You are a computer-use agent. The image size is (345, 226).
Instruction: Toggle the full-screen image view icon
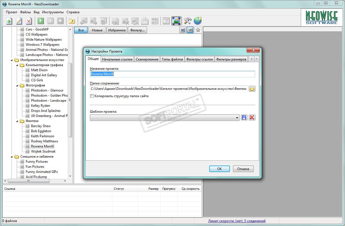[x=176, y=21]
